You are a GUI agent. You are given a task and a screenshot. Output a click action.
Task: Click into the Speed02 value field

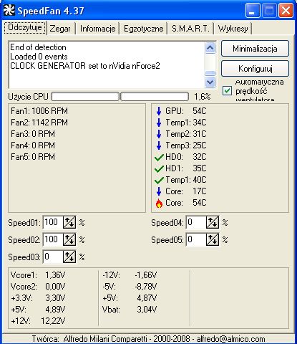click(x=53, y=239)
